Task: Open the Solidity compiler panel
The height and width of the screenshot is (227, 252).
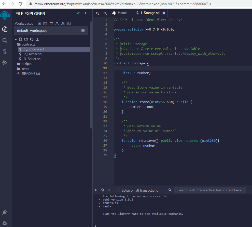Action: tap(5, 51)
